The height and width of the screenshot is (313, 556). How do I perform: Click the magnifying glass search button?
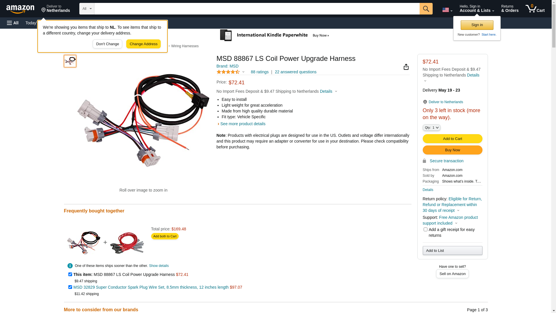[426, 9]
